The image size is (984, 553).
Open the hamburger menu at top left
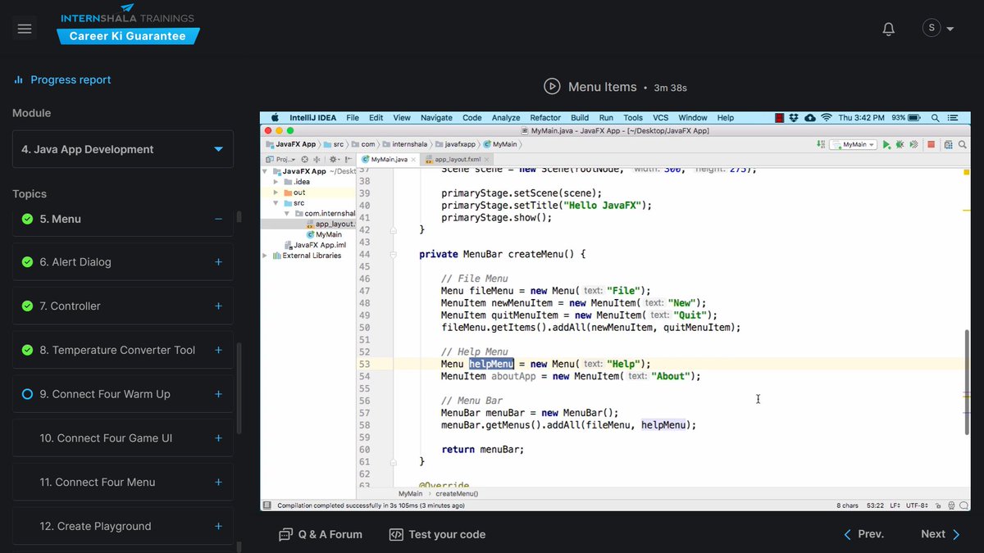coord(25,29)
